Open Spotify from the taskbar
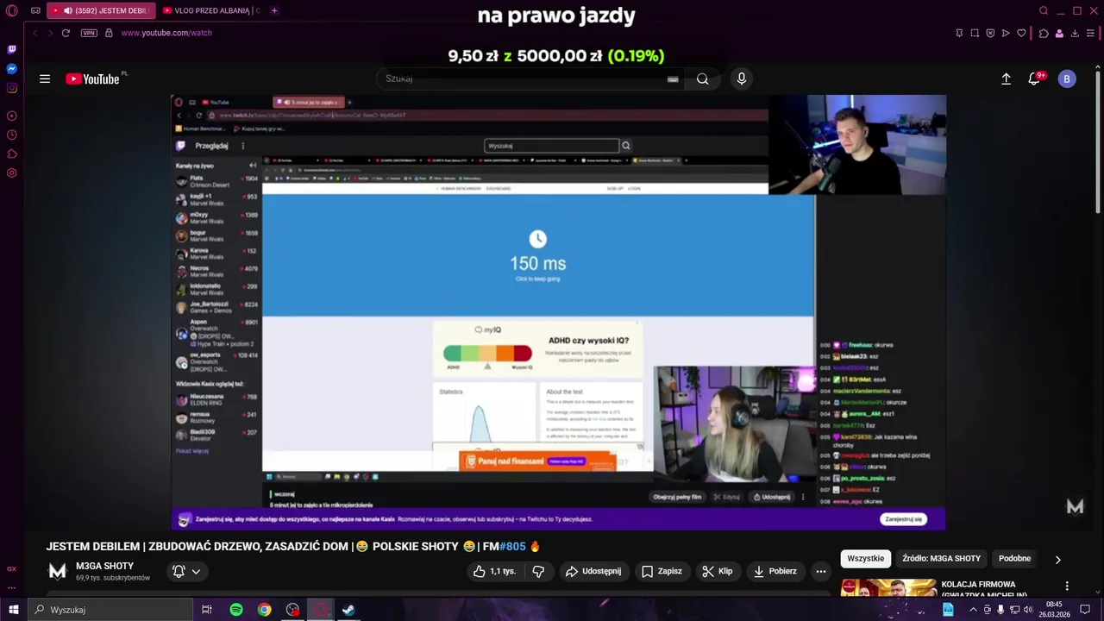 [x=235, y=610]
